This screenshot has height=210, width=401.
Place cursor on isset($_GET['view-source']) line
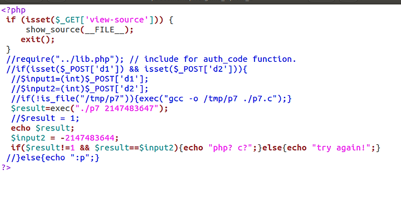click(x=90, y=19)
